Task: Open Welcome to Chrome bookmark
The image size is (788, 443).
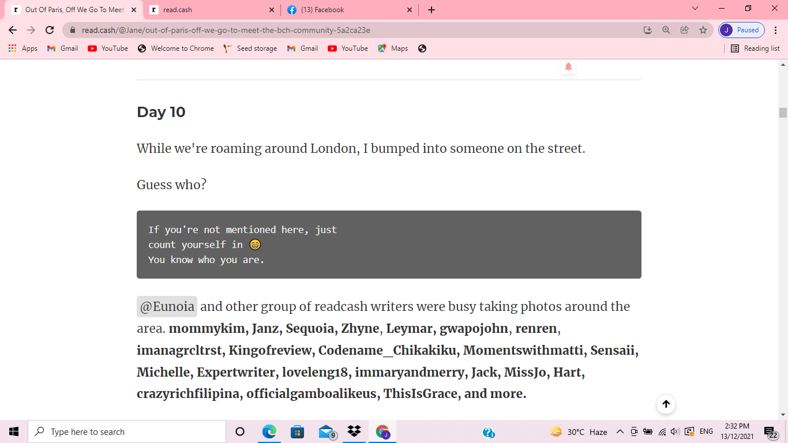Action: click(176, 48)
